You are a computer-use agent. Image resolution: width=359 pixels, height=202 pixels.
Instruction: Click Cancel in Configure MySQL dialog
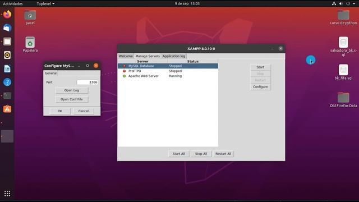[84, 111]
